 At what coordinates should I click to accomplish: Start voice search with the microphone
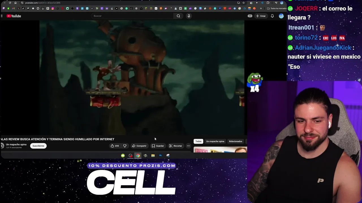[x=189, y=16]
